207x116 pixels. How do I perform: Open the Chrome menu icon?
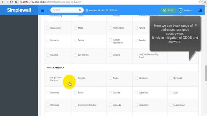point(205,2)
